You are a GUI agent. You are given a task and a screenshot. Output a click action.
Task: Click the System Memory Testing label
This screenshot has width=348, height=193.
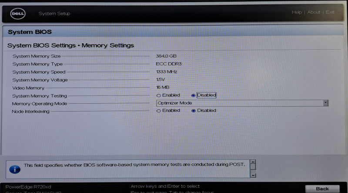39,96
